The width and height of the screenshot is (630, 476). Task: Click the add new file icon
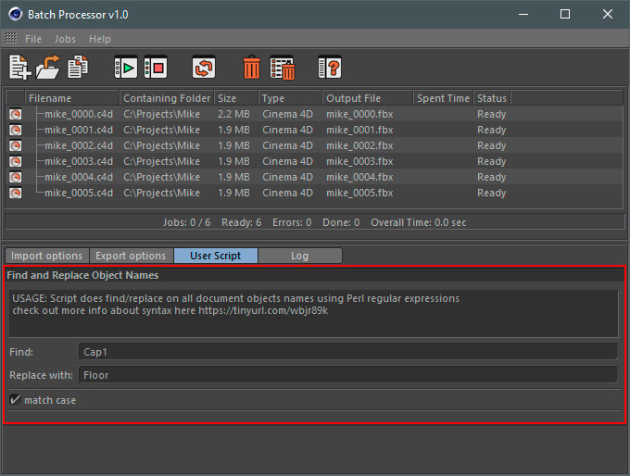click(x=19, y=68)
